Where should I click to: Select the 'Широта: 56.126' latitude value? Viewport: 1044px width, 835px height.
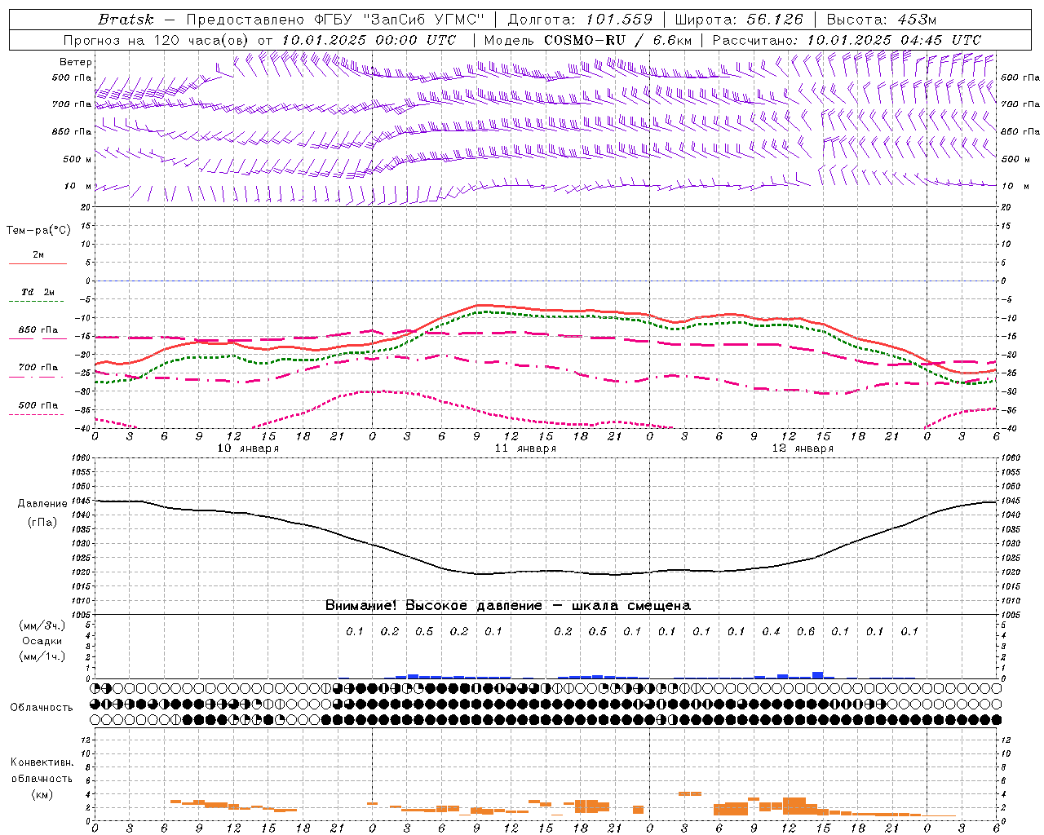click(739, 19)
